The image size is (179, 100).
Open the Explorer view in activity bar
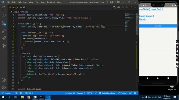click(x=4, y=8)
